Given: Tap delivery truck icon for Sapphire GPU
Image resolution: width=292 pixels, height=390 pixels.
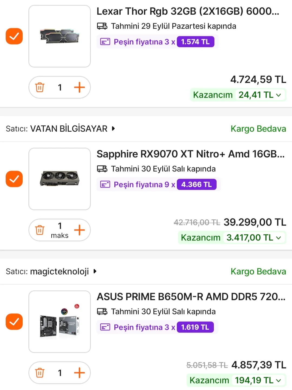Looking at the screenshot, I should 102,169.
